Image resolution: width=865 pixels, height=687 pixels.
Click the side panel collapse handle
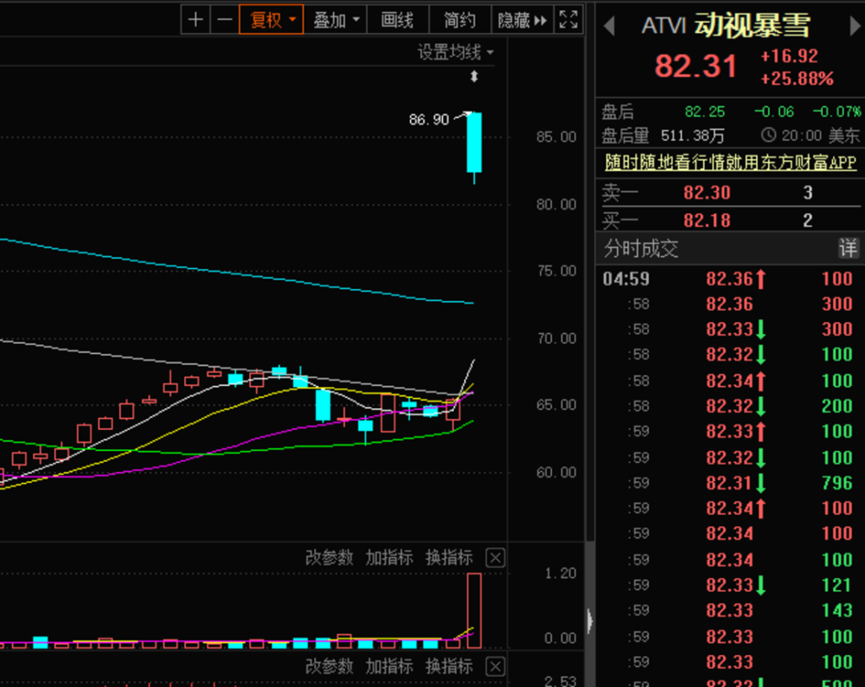590,620
